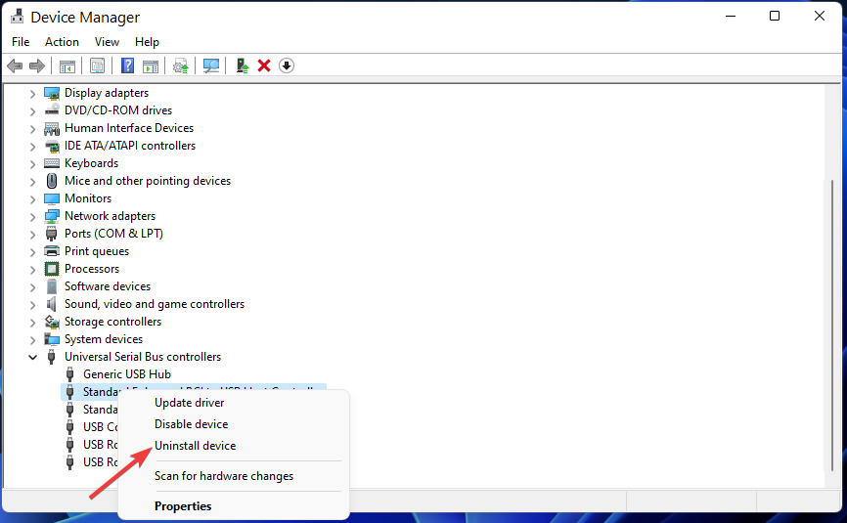This screenshot has width=847, height=523.
Task: Open the Help menu
Action: (x=147, y=42)
